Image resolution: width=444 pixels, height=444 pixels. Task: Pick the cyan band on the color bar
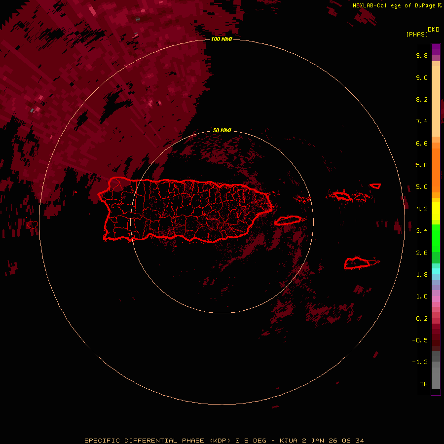(436, 271)
